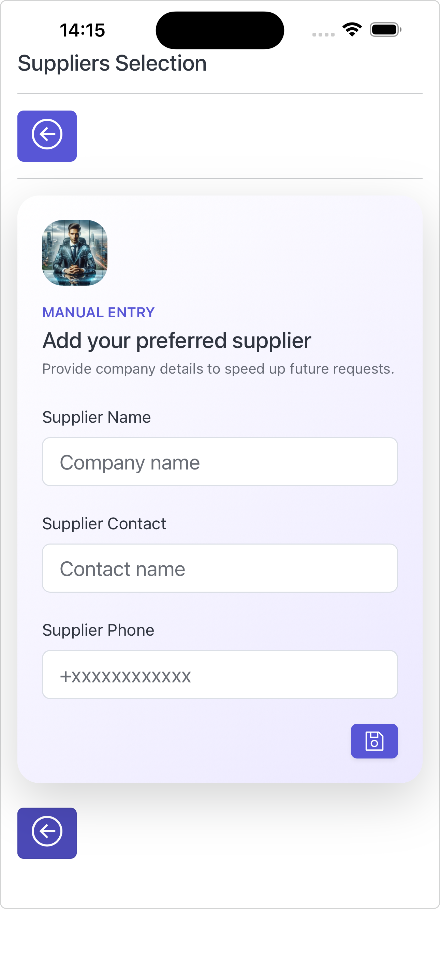Tap the MANUAL ENTRY label

99,312
